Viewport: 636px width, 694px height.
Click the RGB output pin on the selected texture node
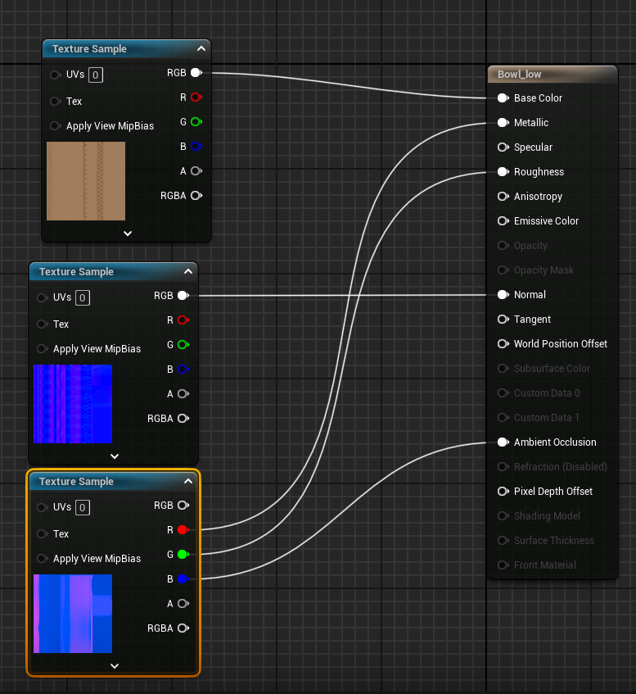click(183, 506)
